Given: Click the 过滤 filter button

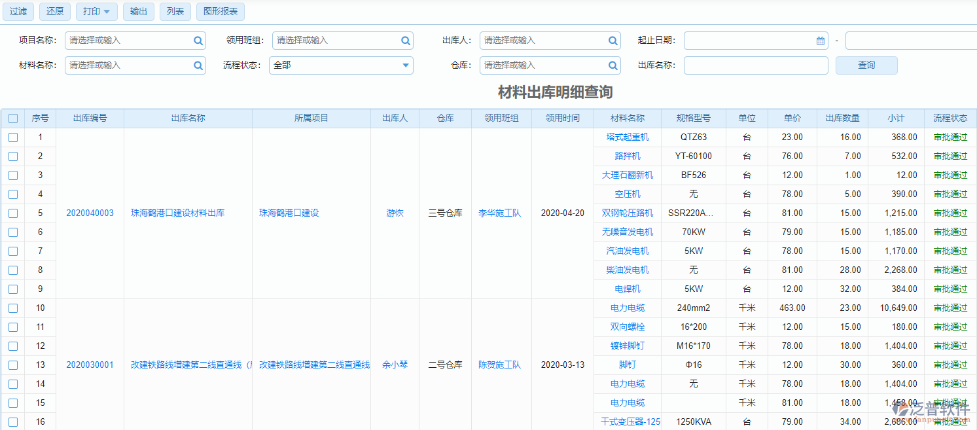Looking at the screenshot, I should 18,11.
